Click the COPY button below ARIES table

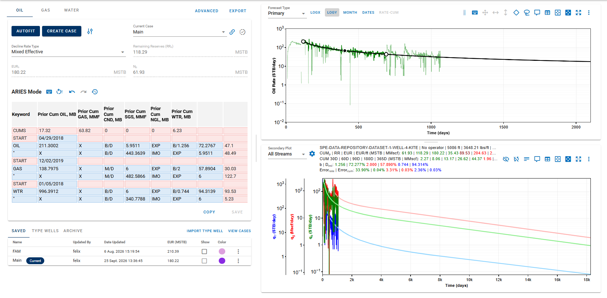[209, 212]
